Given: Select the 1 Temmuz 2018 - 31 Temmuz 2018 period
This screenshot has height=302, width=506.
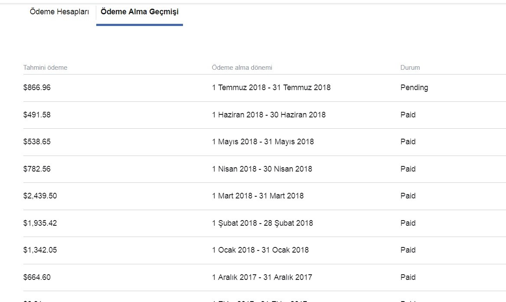Looking at the screenshot, I should point(271,88).
